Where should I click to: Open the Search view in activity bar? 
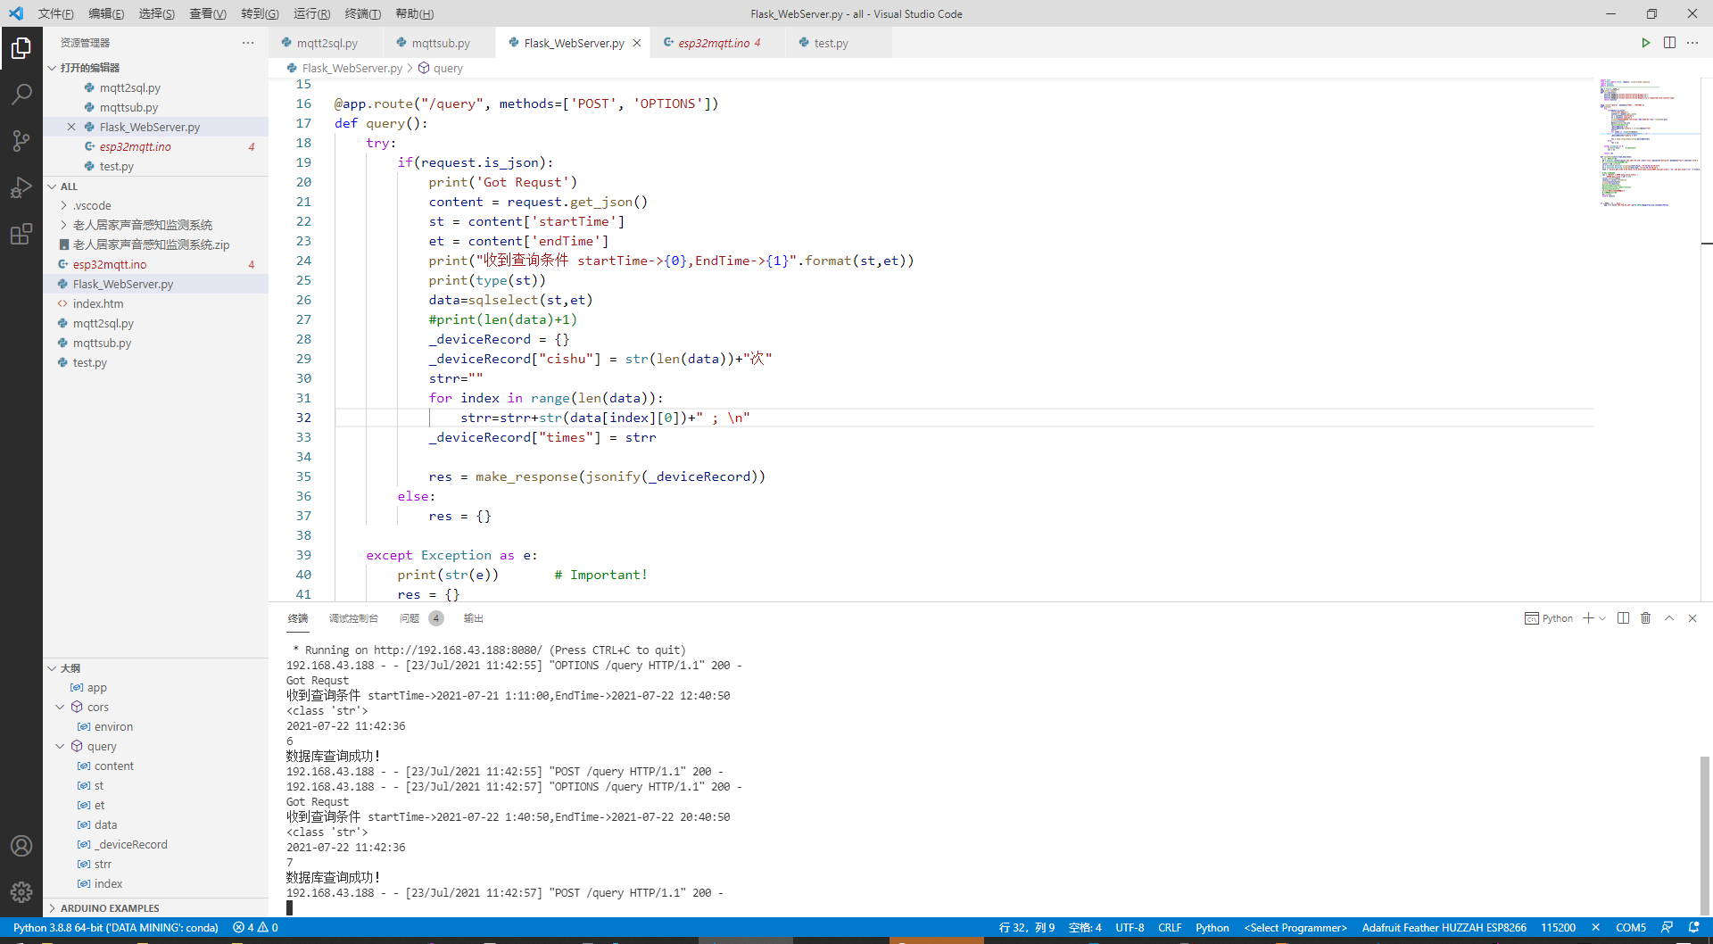[x=21, y=95]
